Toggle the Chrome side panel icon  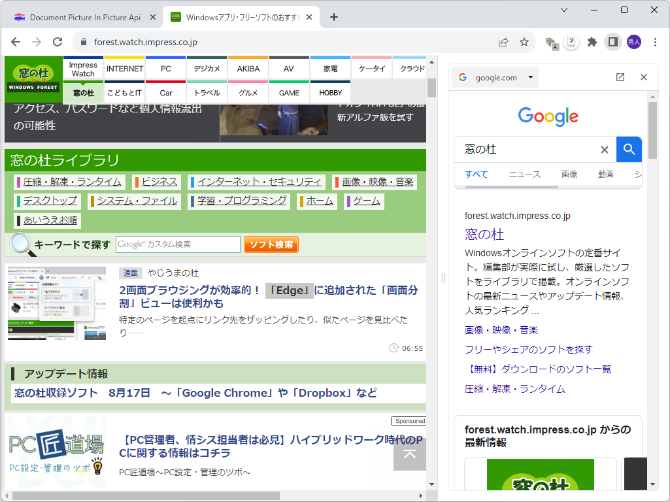point(612,42)
